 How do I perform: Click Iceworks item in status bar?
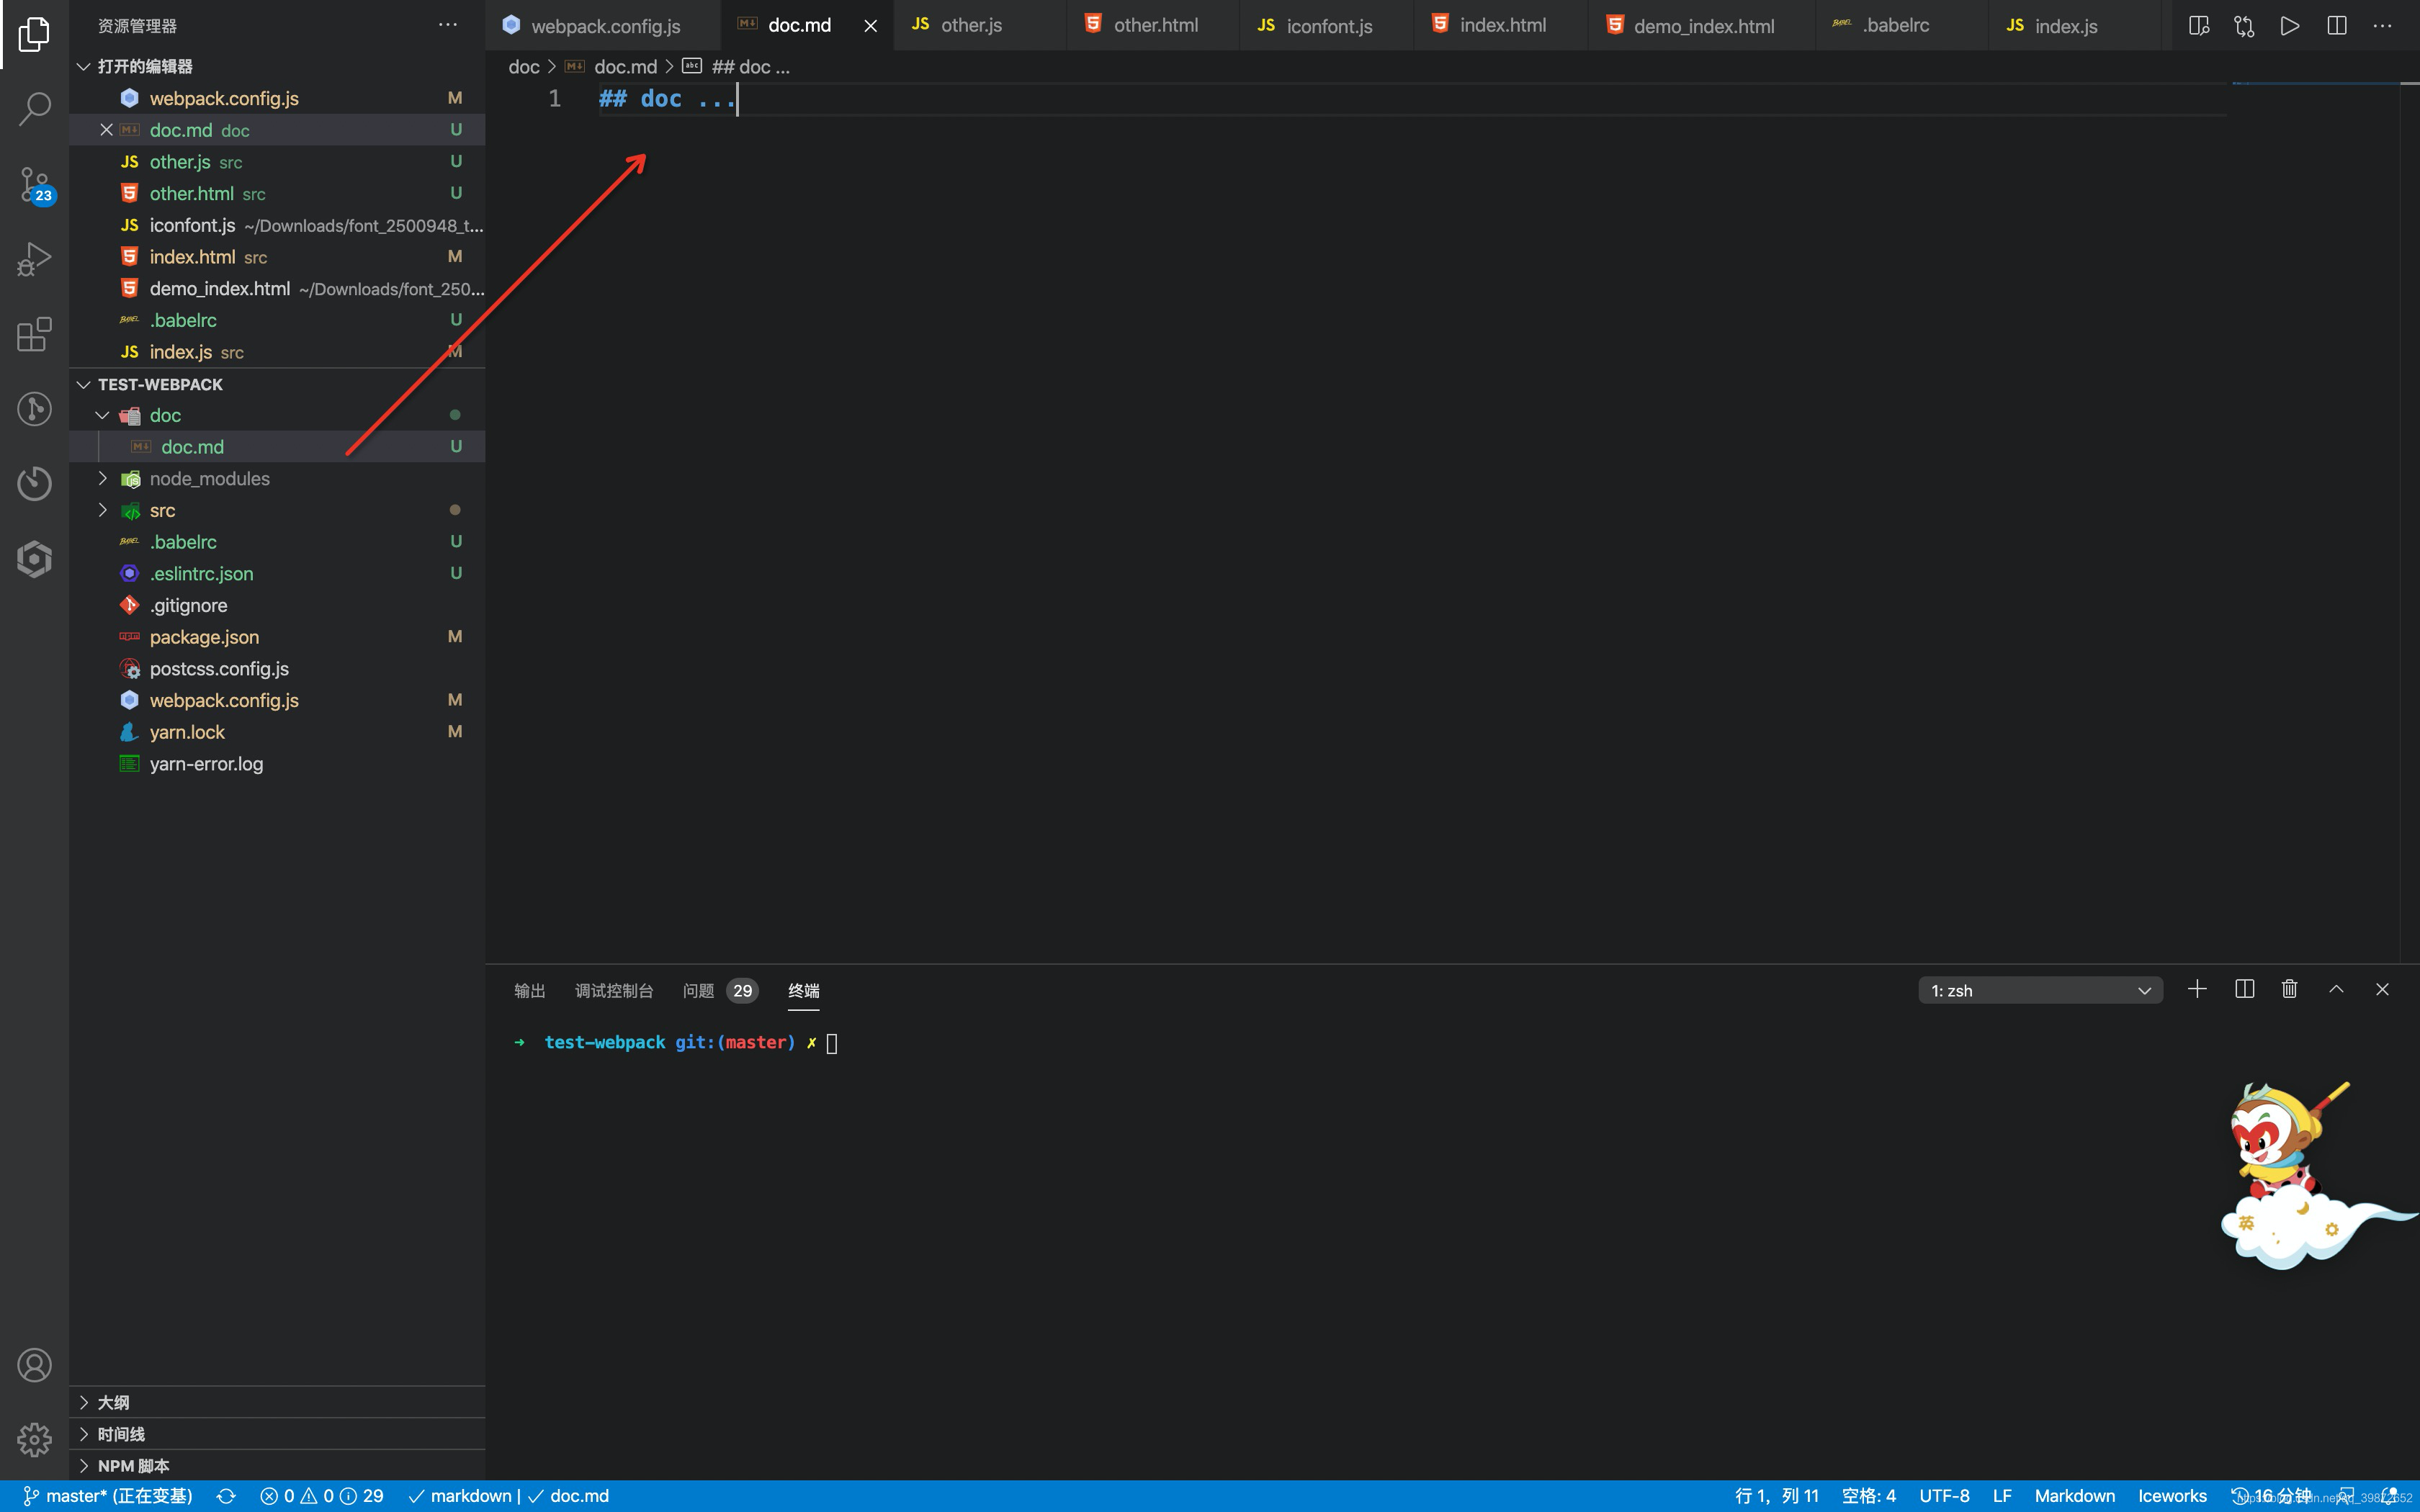pos(2172,1496)
